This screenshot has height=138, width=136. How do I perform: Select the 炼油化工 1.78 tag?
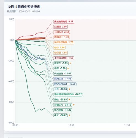[61, 37]
